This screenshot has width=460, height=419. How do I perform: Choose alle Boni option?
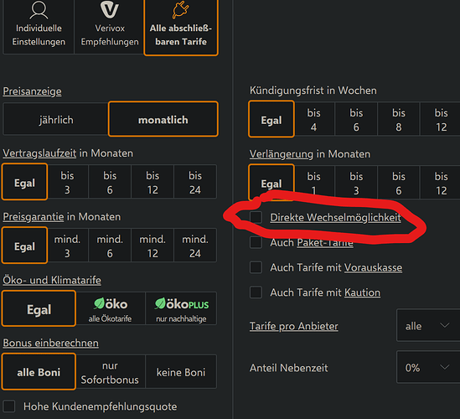point(39,372)
